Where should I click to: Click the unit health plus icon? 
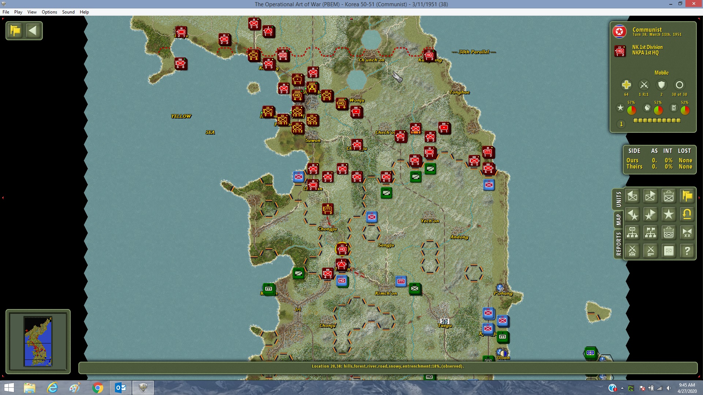(626, 85)
